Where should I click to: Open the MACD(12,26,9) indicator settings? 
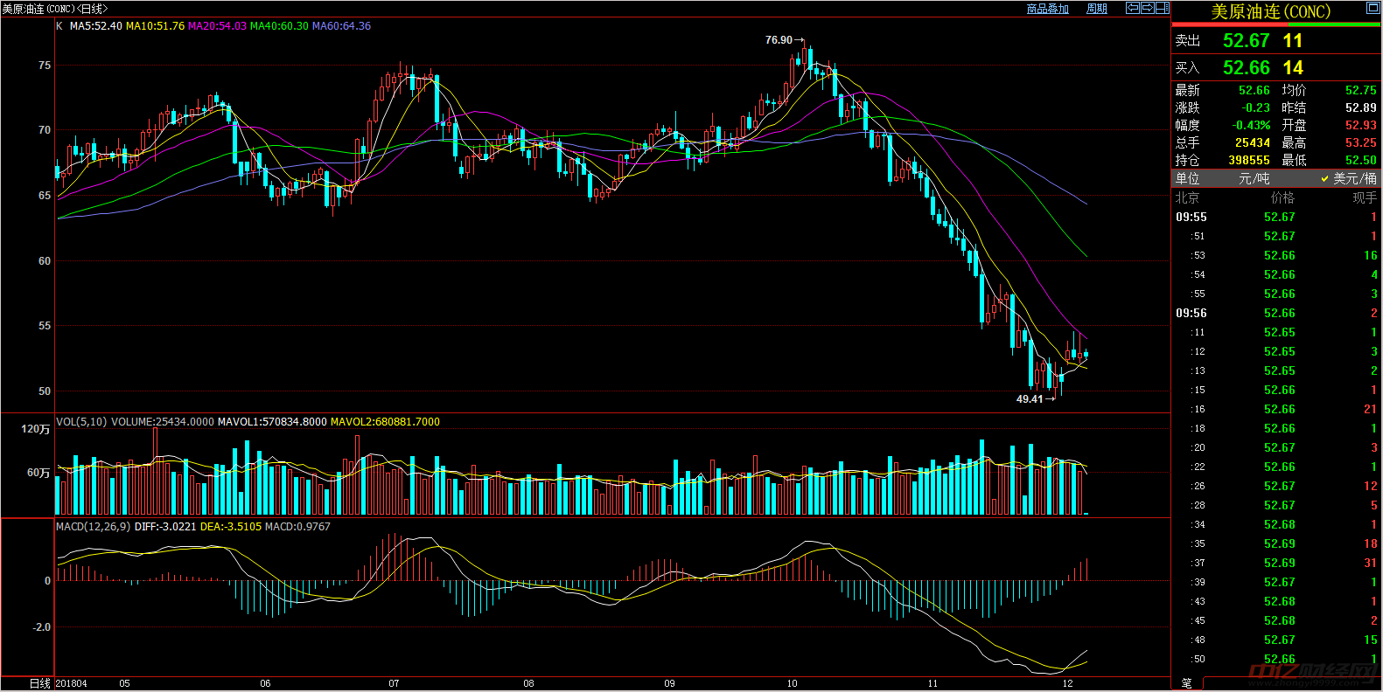coord(93,527)
